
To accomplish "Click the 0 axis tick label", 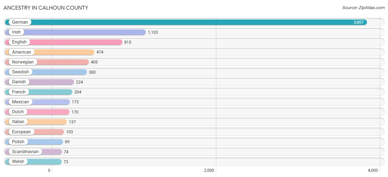I will tap(49, 170).
